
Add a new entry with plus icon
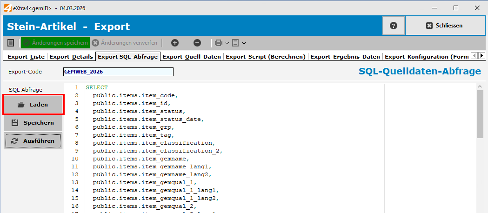[x=175, y=43]
